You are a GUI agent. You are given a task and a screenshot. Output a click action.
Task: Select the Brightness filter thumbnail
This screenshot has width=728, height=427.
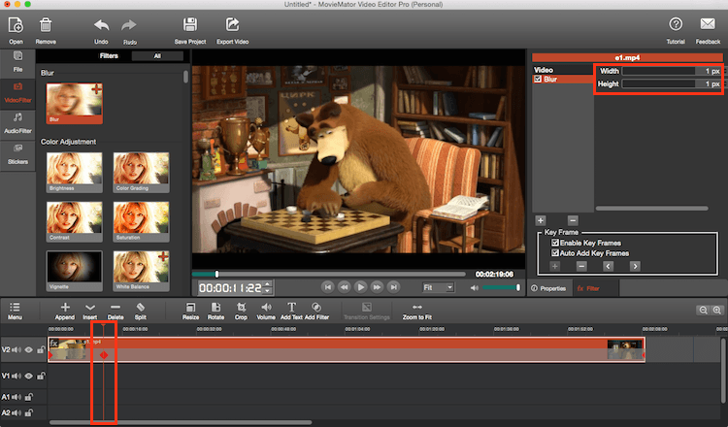click(75, 172)
